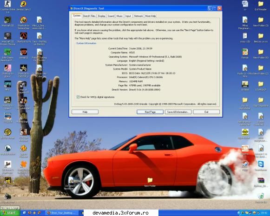Screen dimensions: 270x216
Task: Toggle Check for WHQL digital signatures checkbox
Action: 78,97
